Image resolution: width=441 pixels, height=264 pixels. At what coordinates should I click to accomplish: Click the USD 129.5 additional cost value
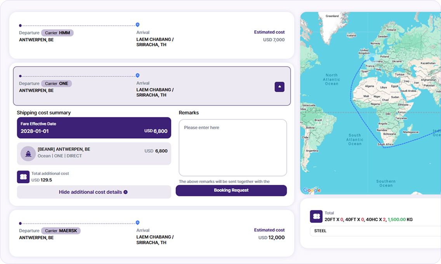tap(42, 180)
